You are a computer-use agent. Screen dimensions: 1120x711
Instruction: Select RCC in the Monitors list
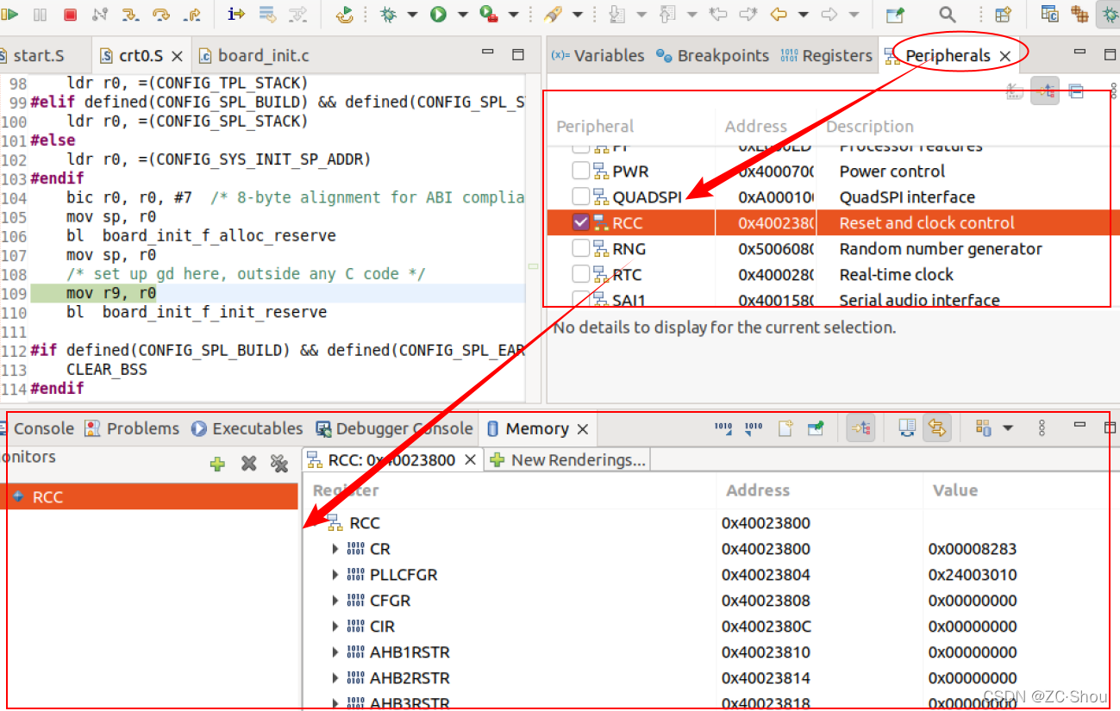148,497
